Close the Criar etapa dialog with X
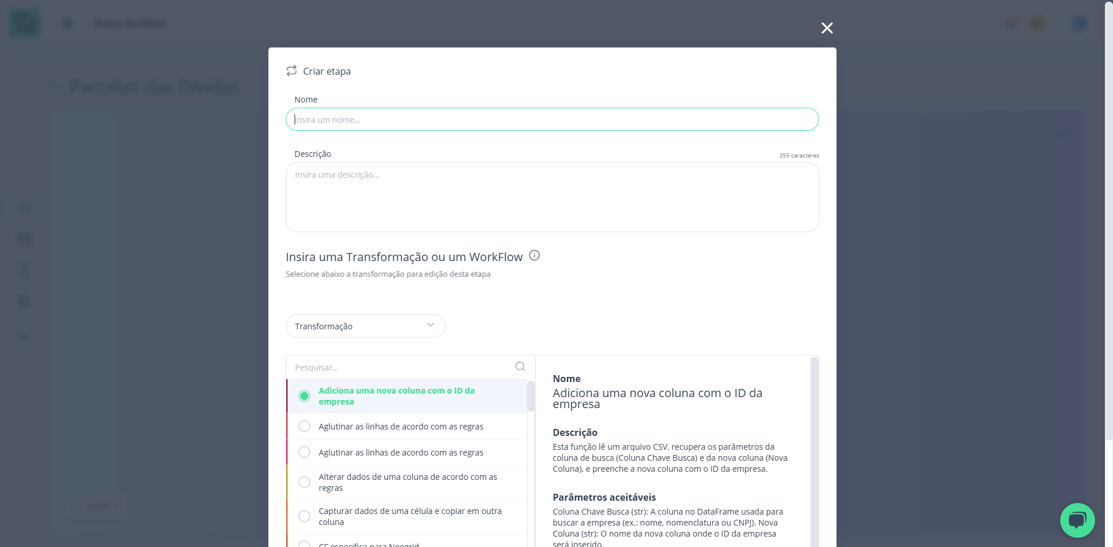 pyautogui.click(x=827, y=28)
